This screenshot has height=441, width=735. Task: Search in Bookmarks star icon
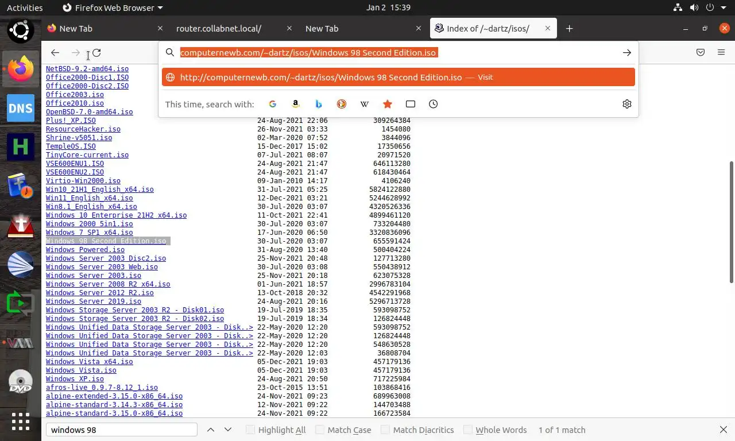(x=388, y=104)
